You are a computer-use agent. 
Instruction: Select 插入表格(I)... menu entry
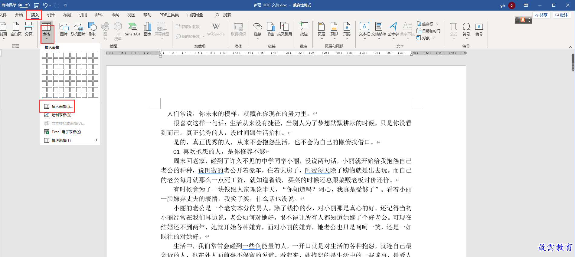point(70,107)
